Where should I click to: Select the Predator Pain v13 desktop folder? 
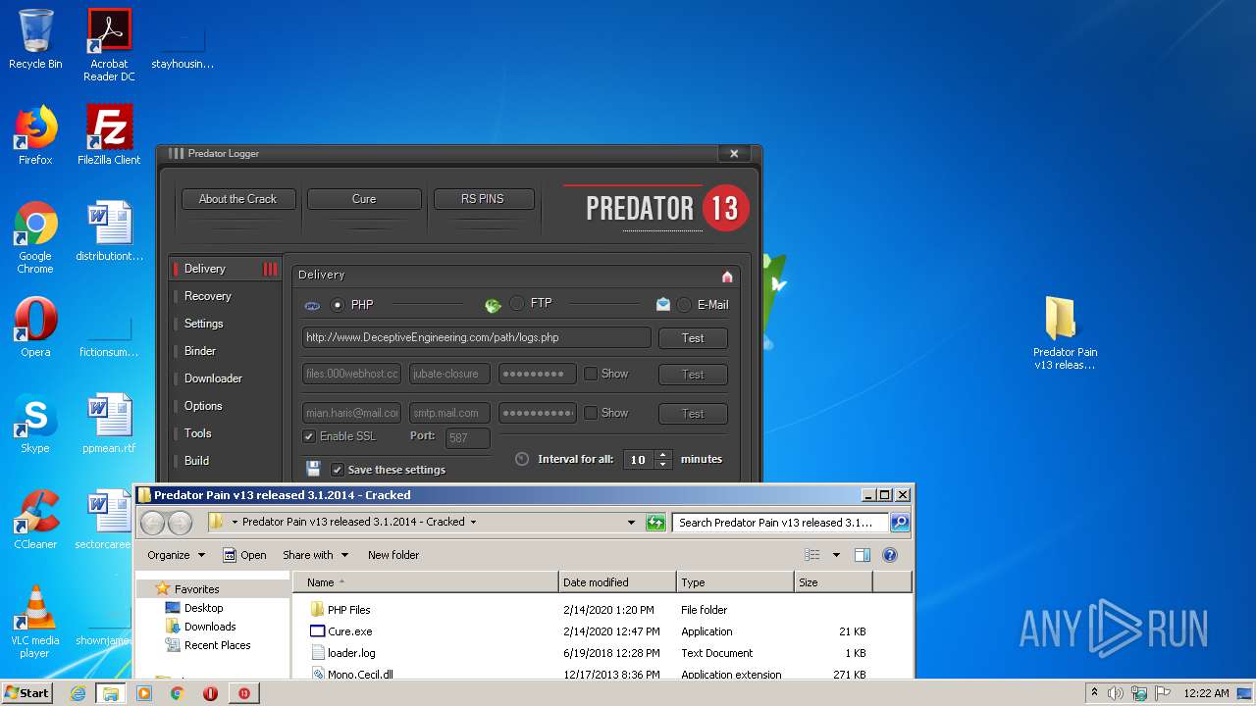click(1065, 333)
